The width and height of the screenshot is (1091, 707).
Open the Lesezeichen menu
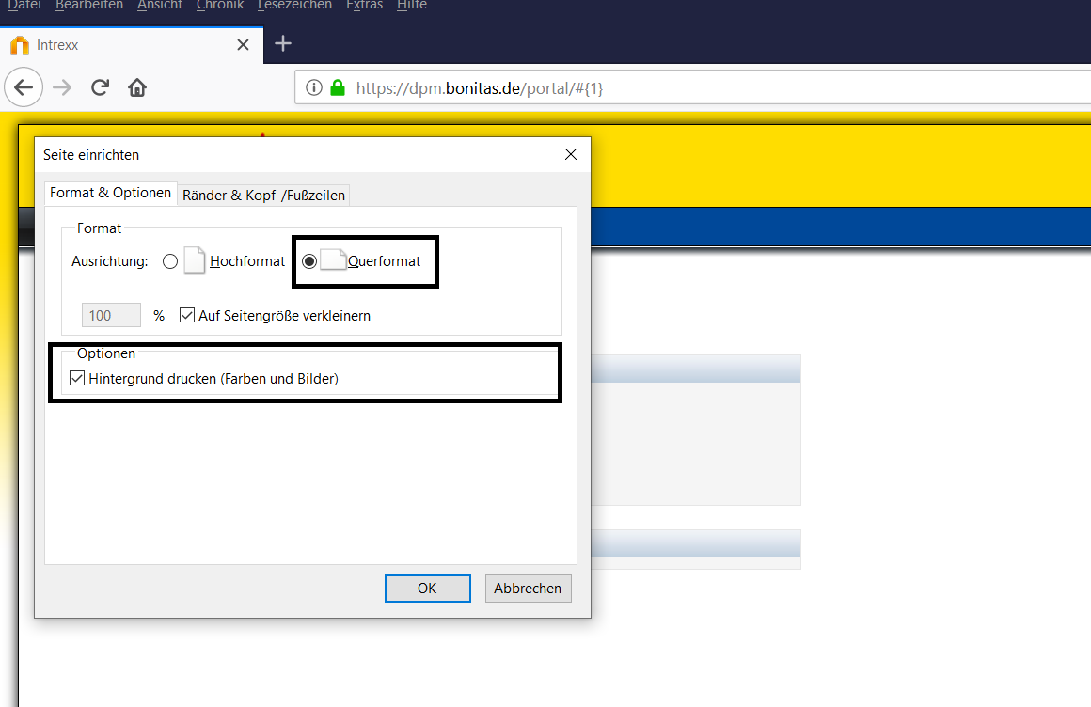(x=294, y=6)
